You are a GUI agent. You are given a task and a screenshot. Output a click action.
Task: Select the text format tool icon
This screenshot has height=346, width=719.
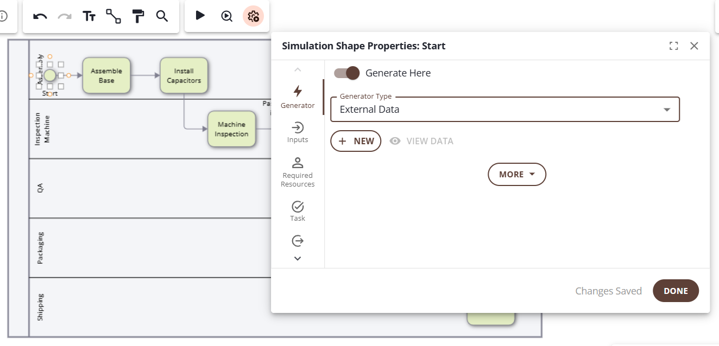coord(89,16)
